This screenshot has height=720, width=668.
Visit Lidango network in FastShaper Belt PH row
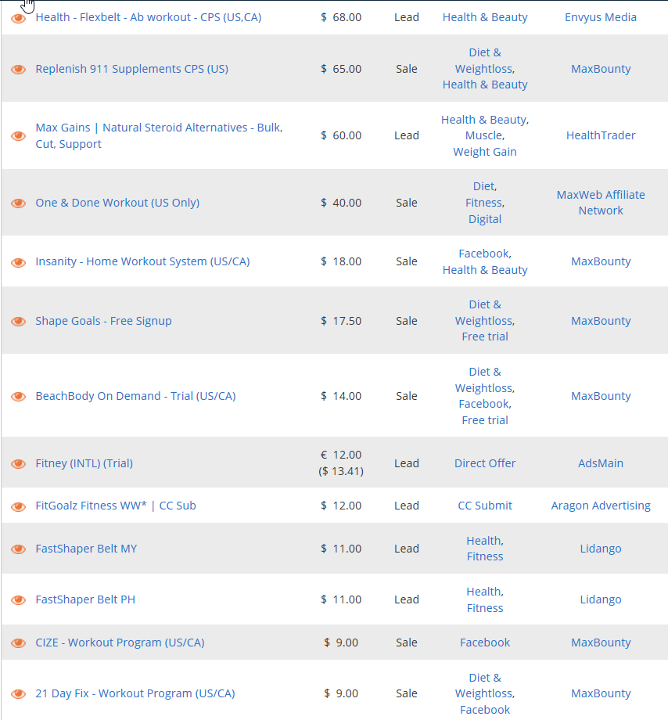coord(601,599)
